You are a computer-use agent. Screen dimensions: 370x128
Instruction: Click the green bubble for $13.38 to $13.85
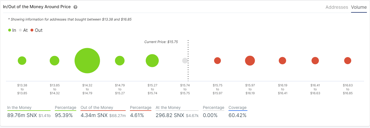tap(22, 60)
